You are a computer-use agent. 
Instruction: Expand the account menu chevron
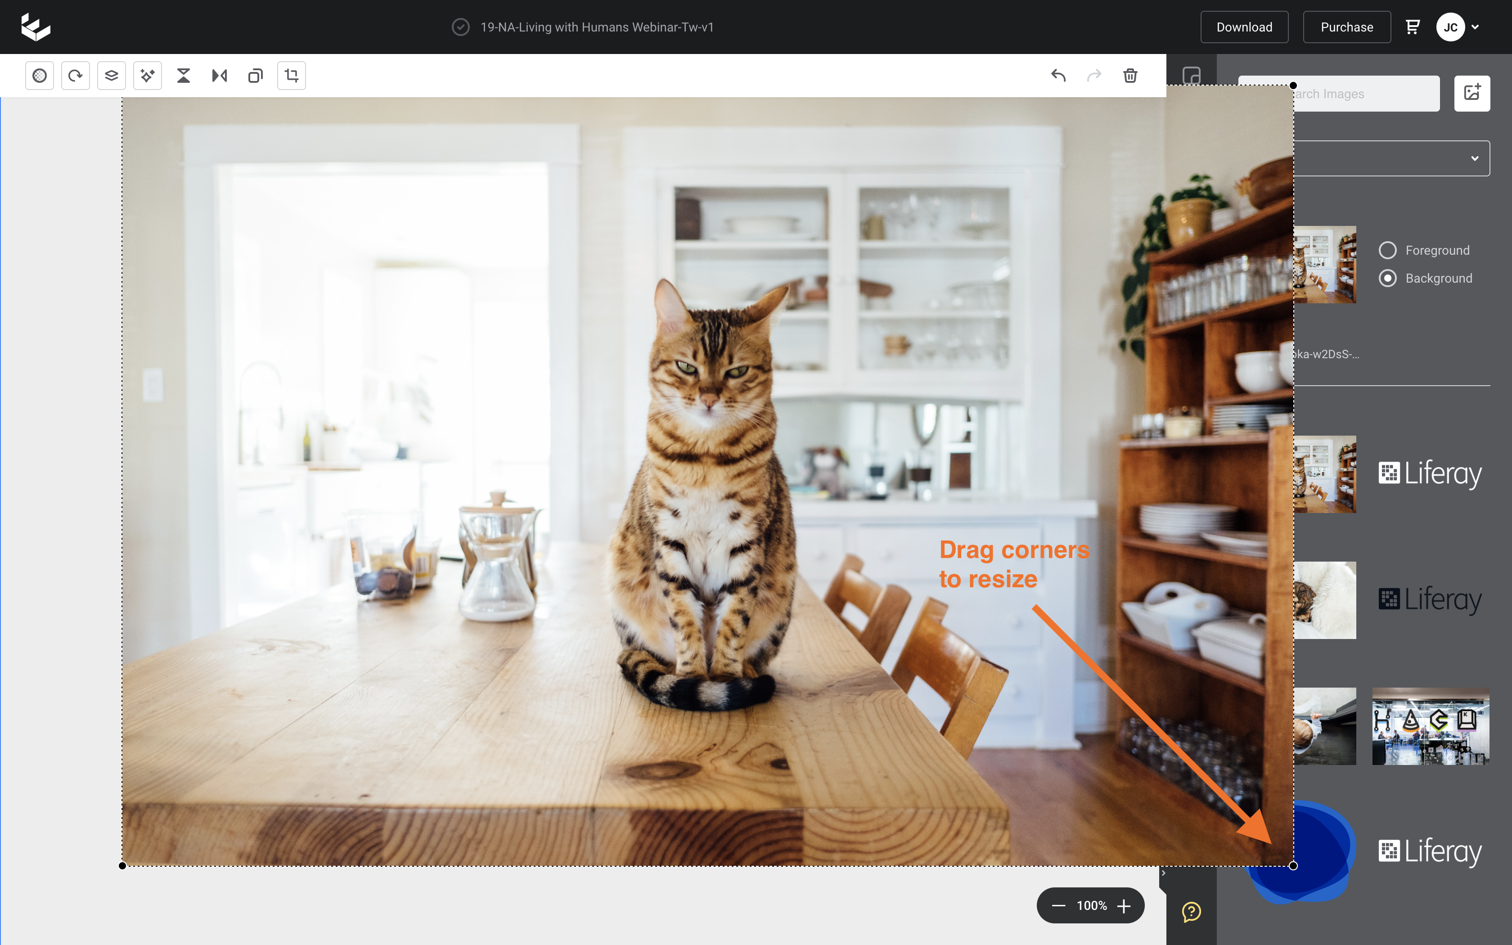(x=1475, y=27)
